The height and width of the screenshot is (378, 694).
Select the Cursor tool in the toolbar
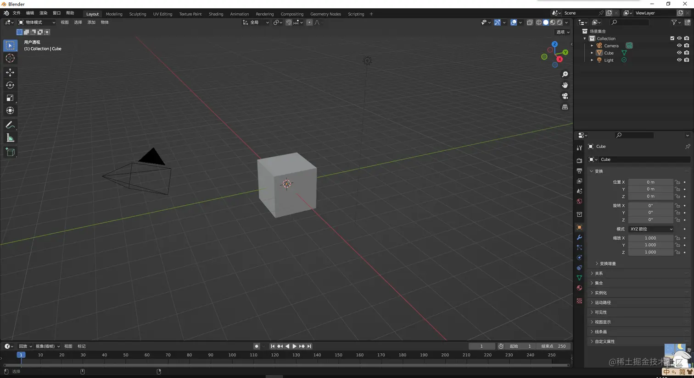(10, 59)
